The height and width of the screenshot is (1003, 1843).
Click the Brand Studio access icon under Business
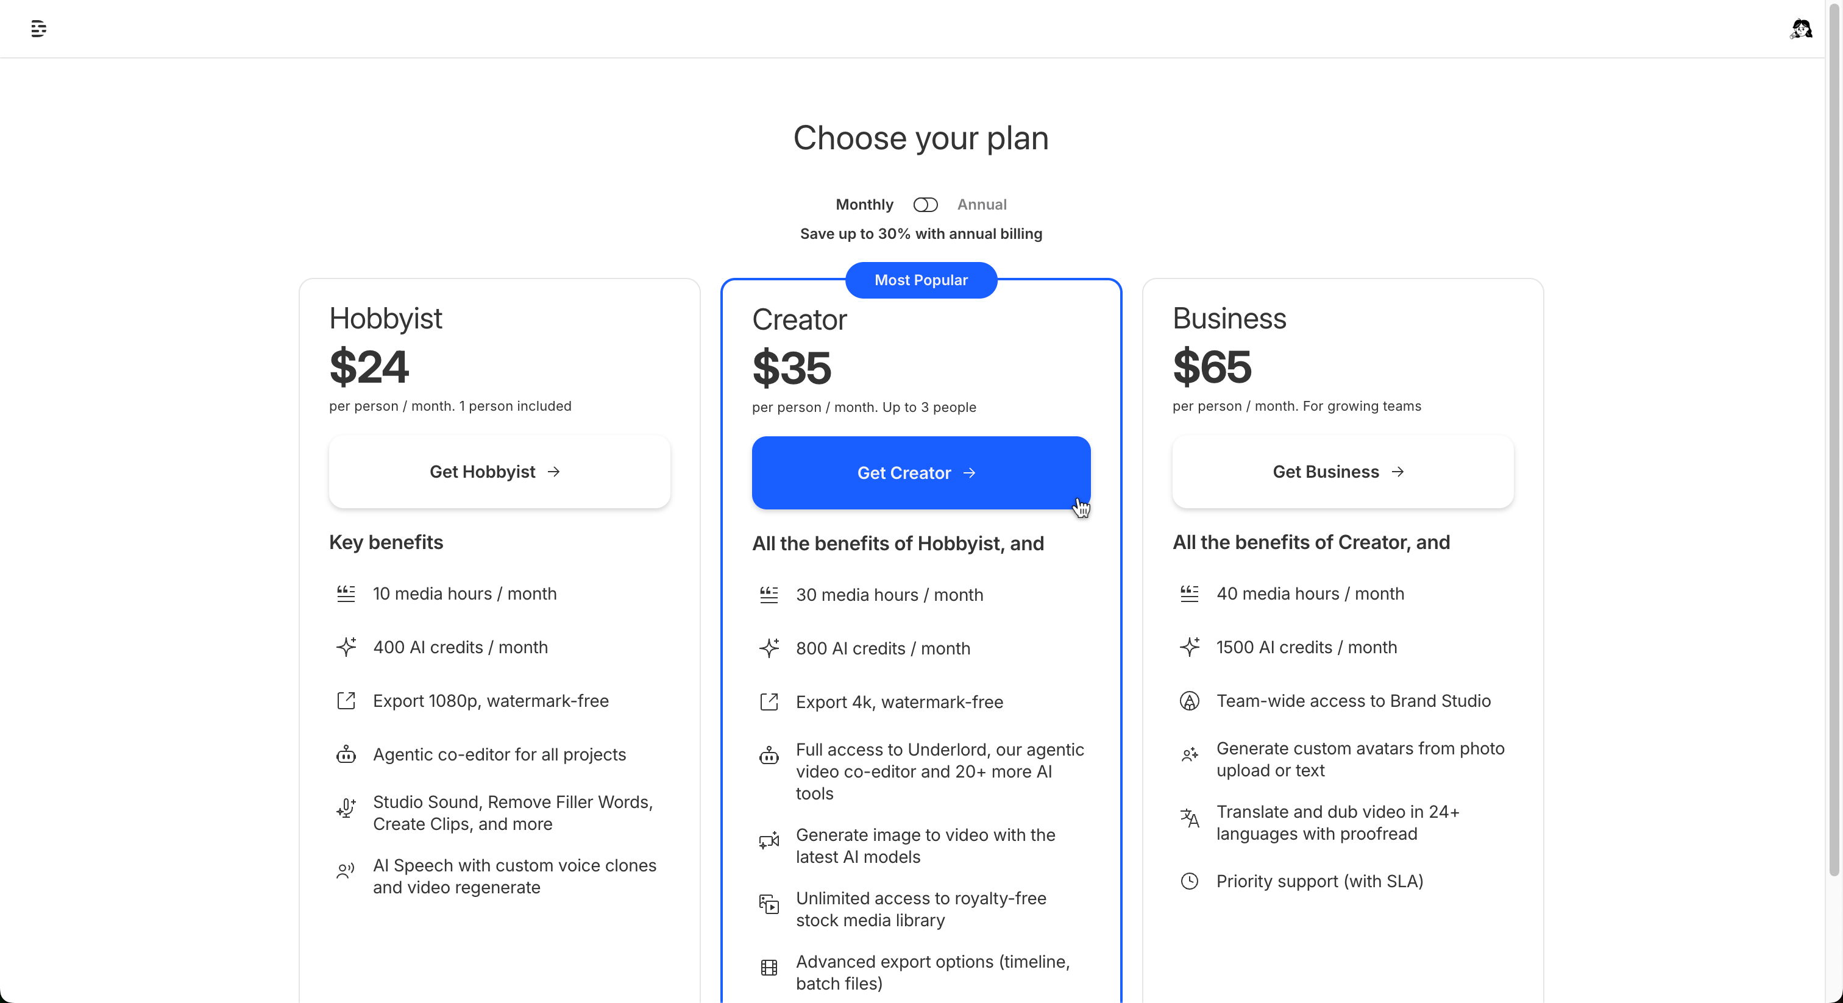(1189, 701)
